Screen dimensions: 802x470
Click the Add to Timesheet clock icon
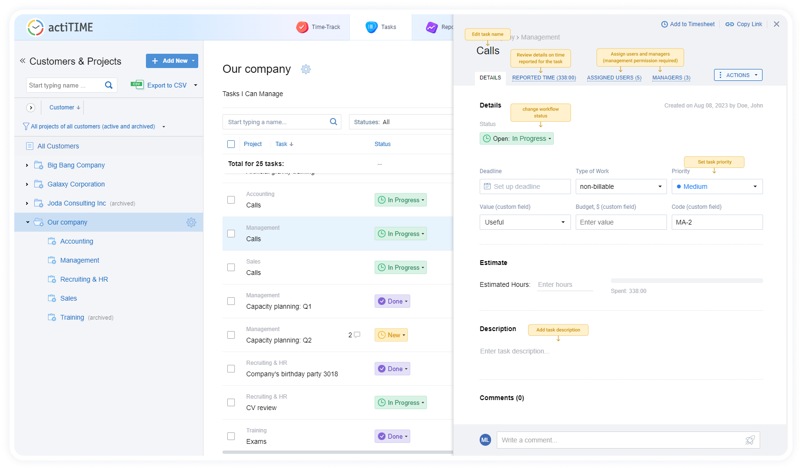[665, 24]
